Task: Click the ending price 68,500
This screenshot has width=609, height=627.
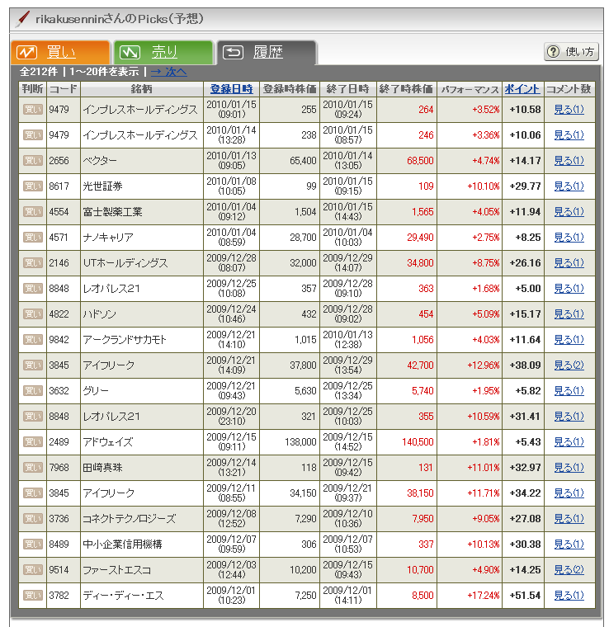Action: [x=420, y=161]
